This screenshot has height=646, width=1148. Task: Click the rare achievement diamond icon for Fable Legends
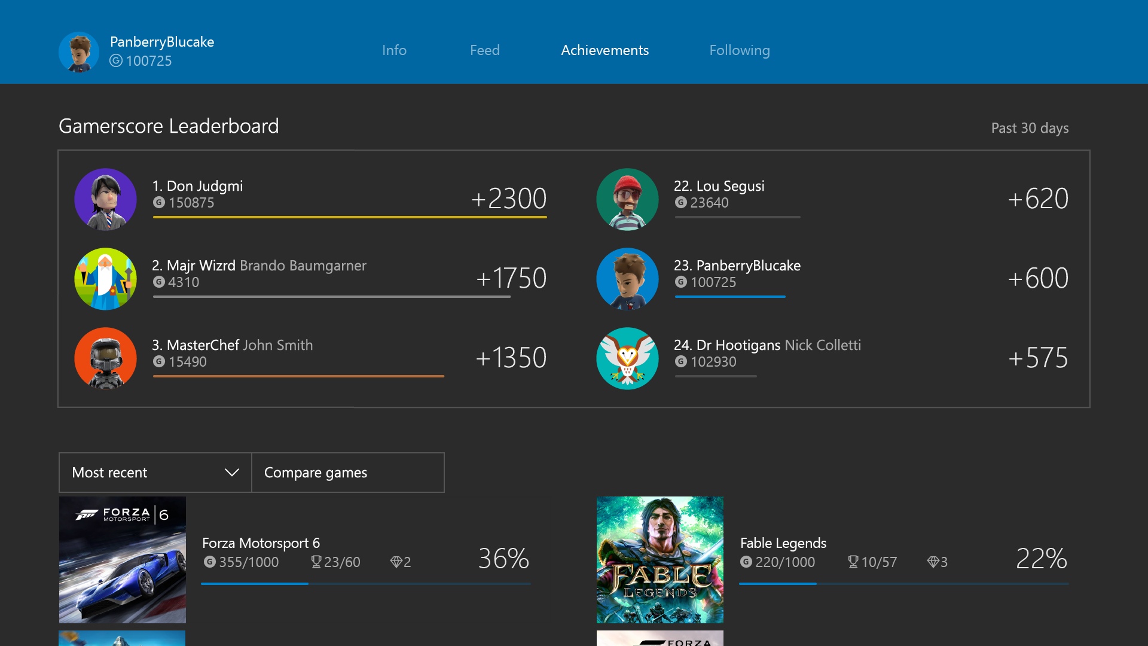[x=935, y=562]
